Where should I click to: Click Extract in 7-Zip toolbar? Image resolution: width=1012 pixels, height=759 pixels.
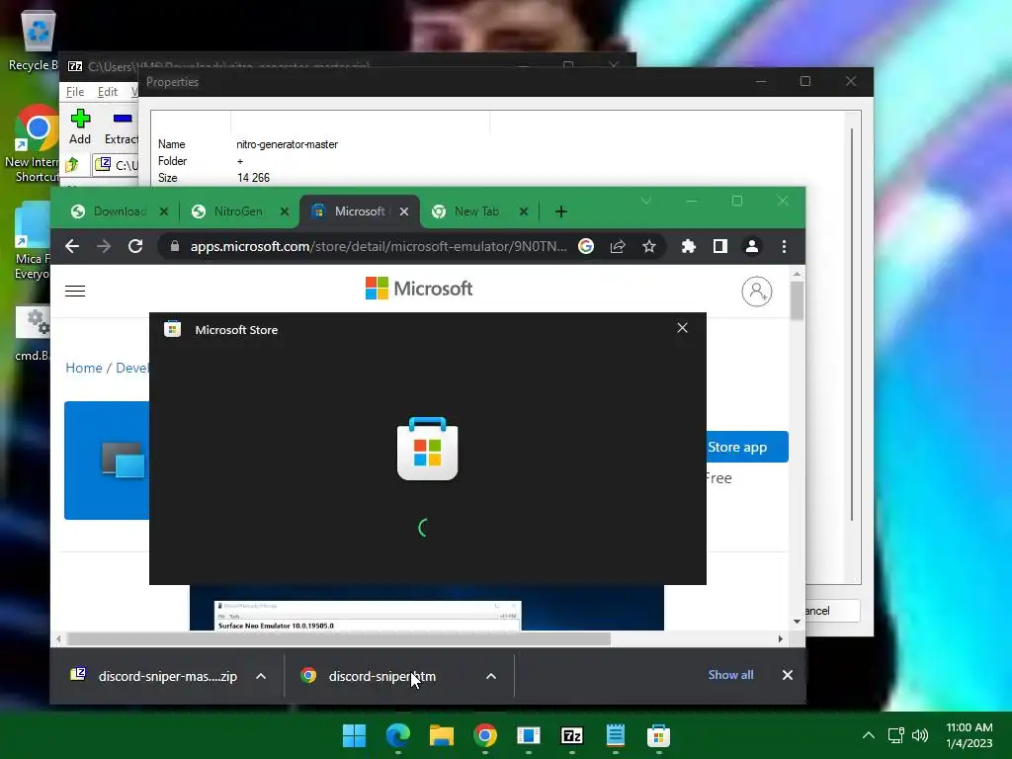[x=122, y=126]
